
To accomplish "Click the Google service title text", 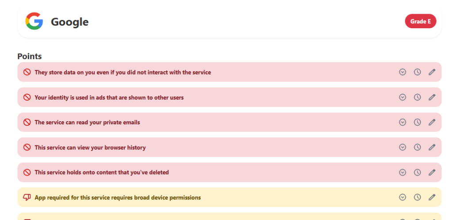I will [x=69, y=22].
